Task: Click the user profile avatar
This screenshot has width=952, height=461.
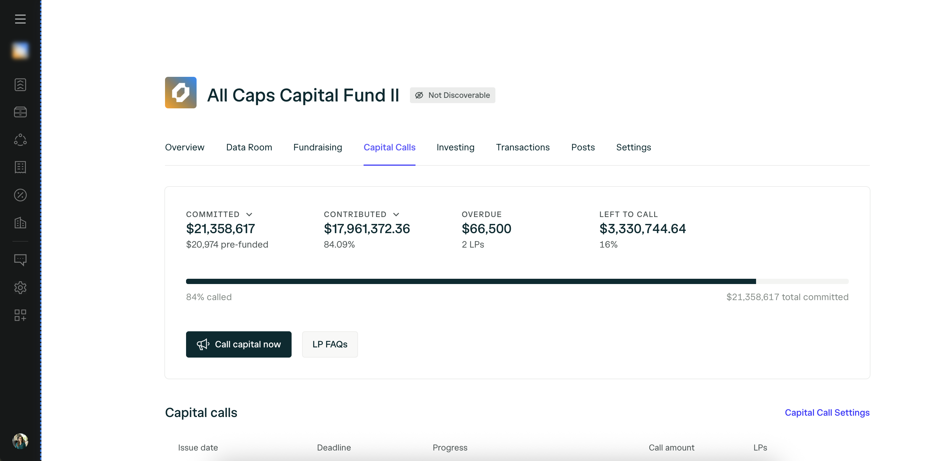Action: coord(20,441)
